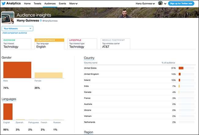The image size is (199, 135).
Task: Go to the Home page
Action: tap(27, 4)
